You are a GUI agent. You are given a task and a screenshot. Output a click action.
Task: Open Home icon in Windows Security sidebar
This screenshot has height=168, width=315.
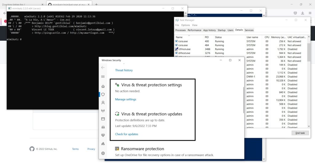coord(103,86)
